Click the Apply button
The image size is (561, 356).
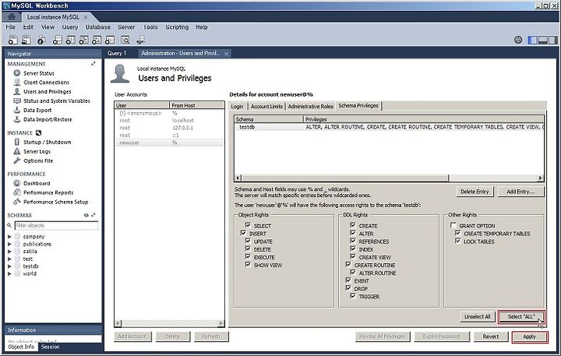click(530, 337)
